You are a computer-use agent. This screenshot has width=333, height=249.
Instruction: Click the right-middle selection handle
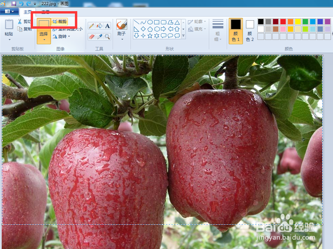(323, 140)
